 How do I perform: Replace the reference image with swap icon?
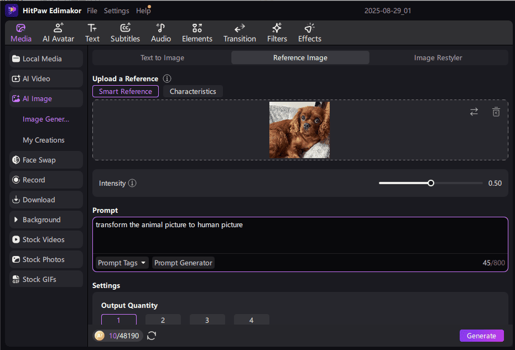coord(474,112)
